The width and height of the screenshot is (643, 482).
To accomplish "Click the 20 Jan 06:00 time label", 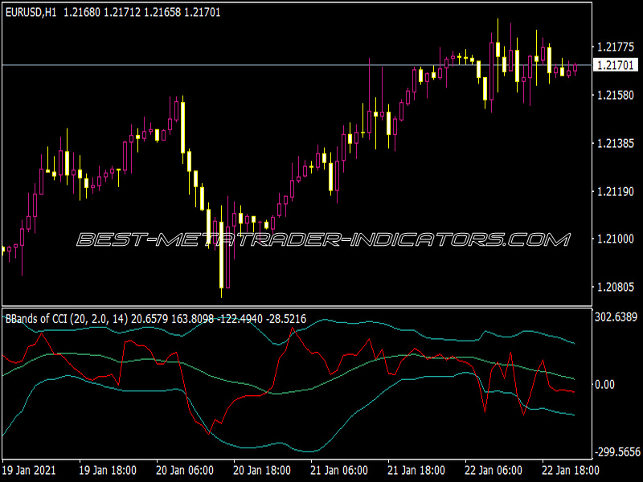I will [x=185, y=470].
